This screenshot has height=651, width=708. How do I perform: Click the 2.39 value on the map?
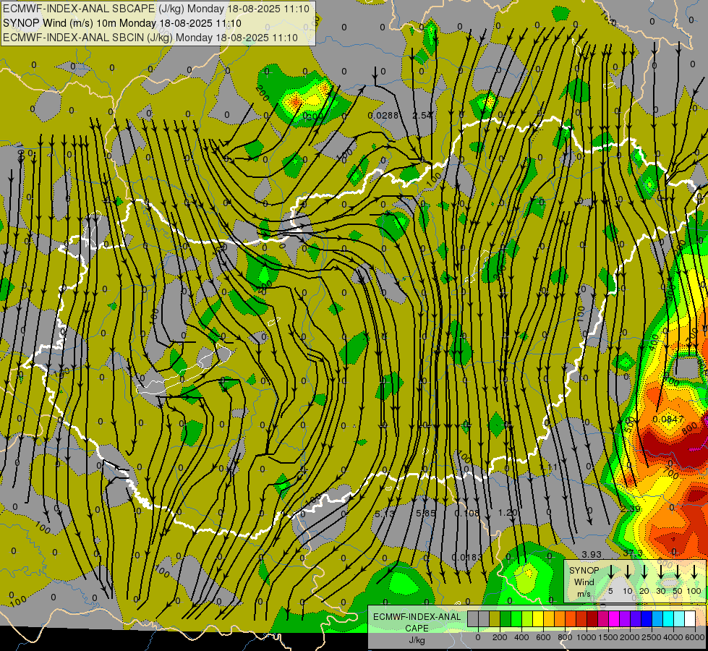pyautogui.click(x=631, y=509)
